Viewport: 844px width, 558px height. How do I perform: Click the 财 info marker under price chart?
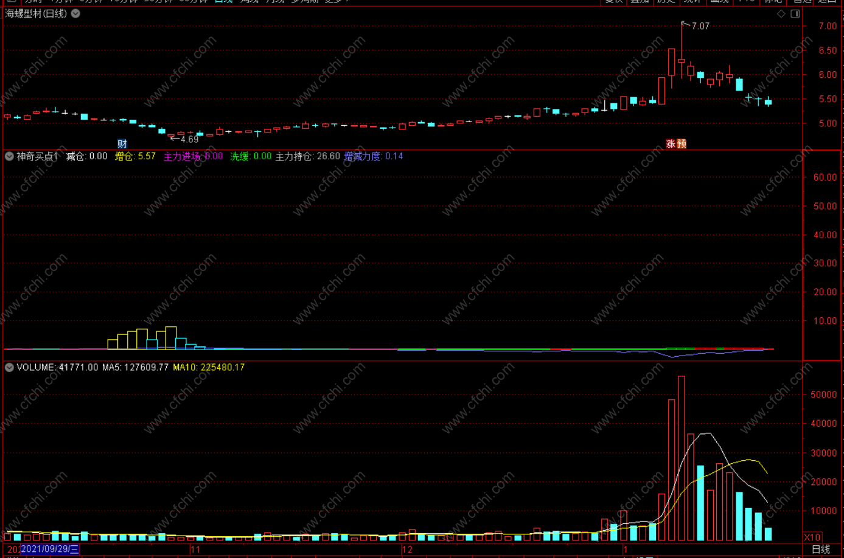122,144
